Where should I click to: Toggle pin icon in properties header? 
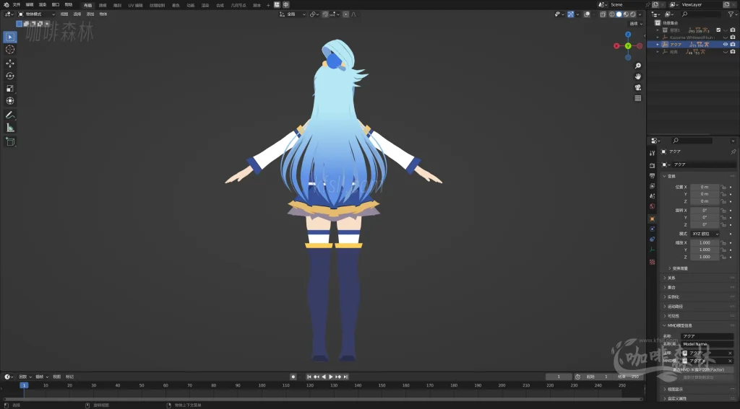pyautogui.click(x=733, y=151)
